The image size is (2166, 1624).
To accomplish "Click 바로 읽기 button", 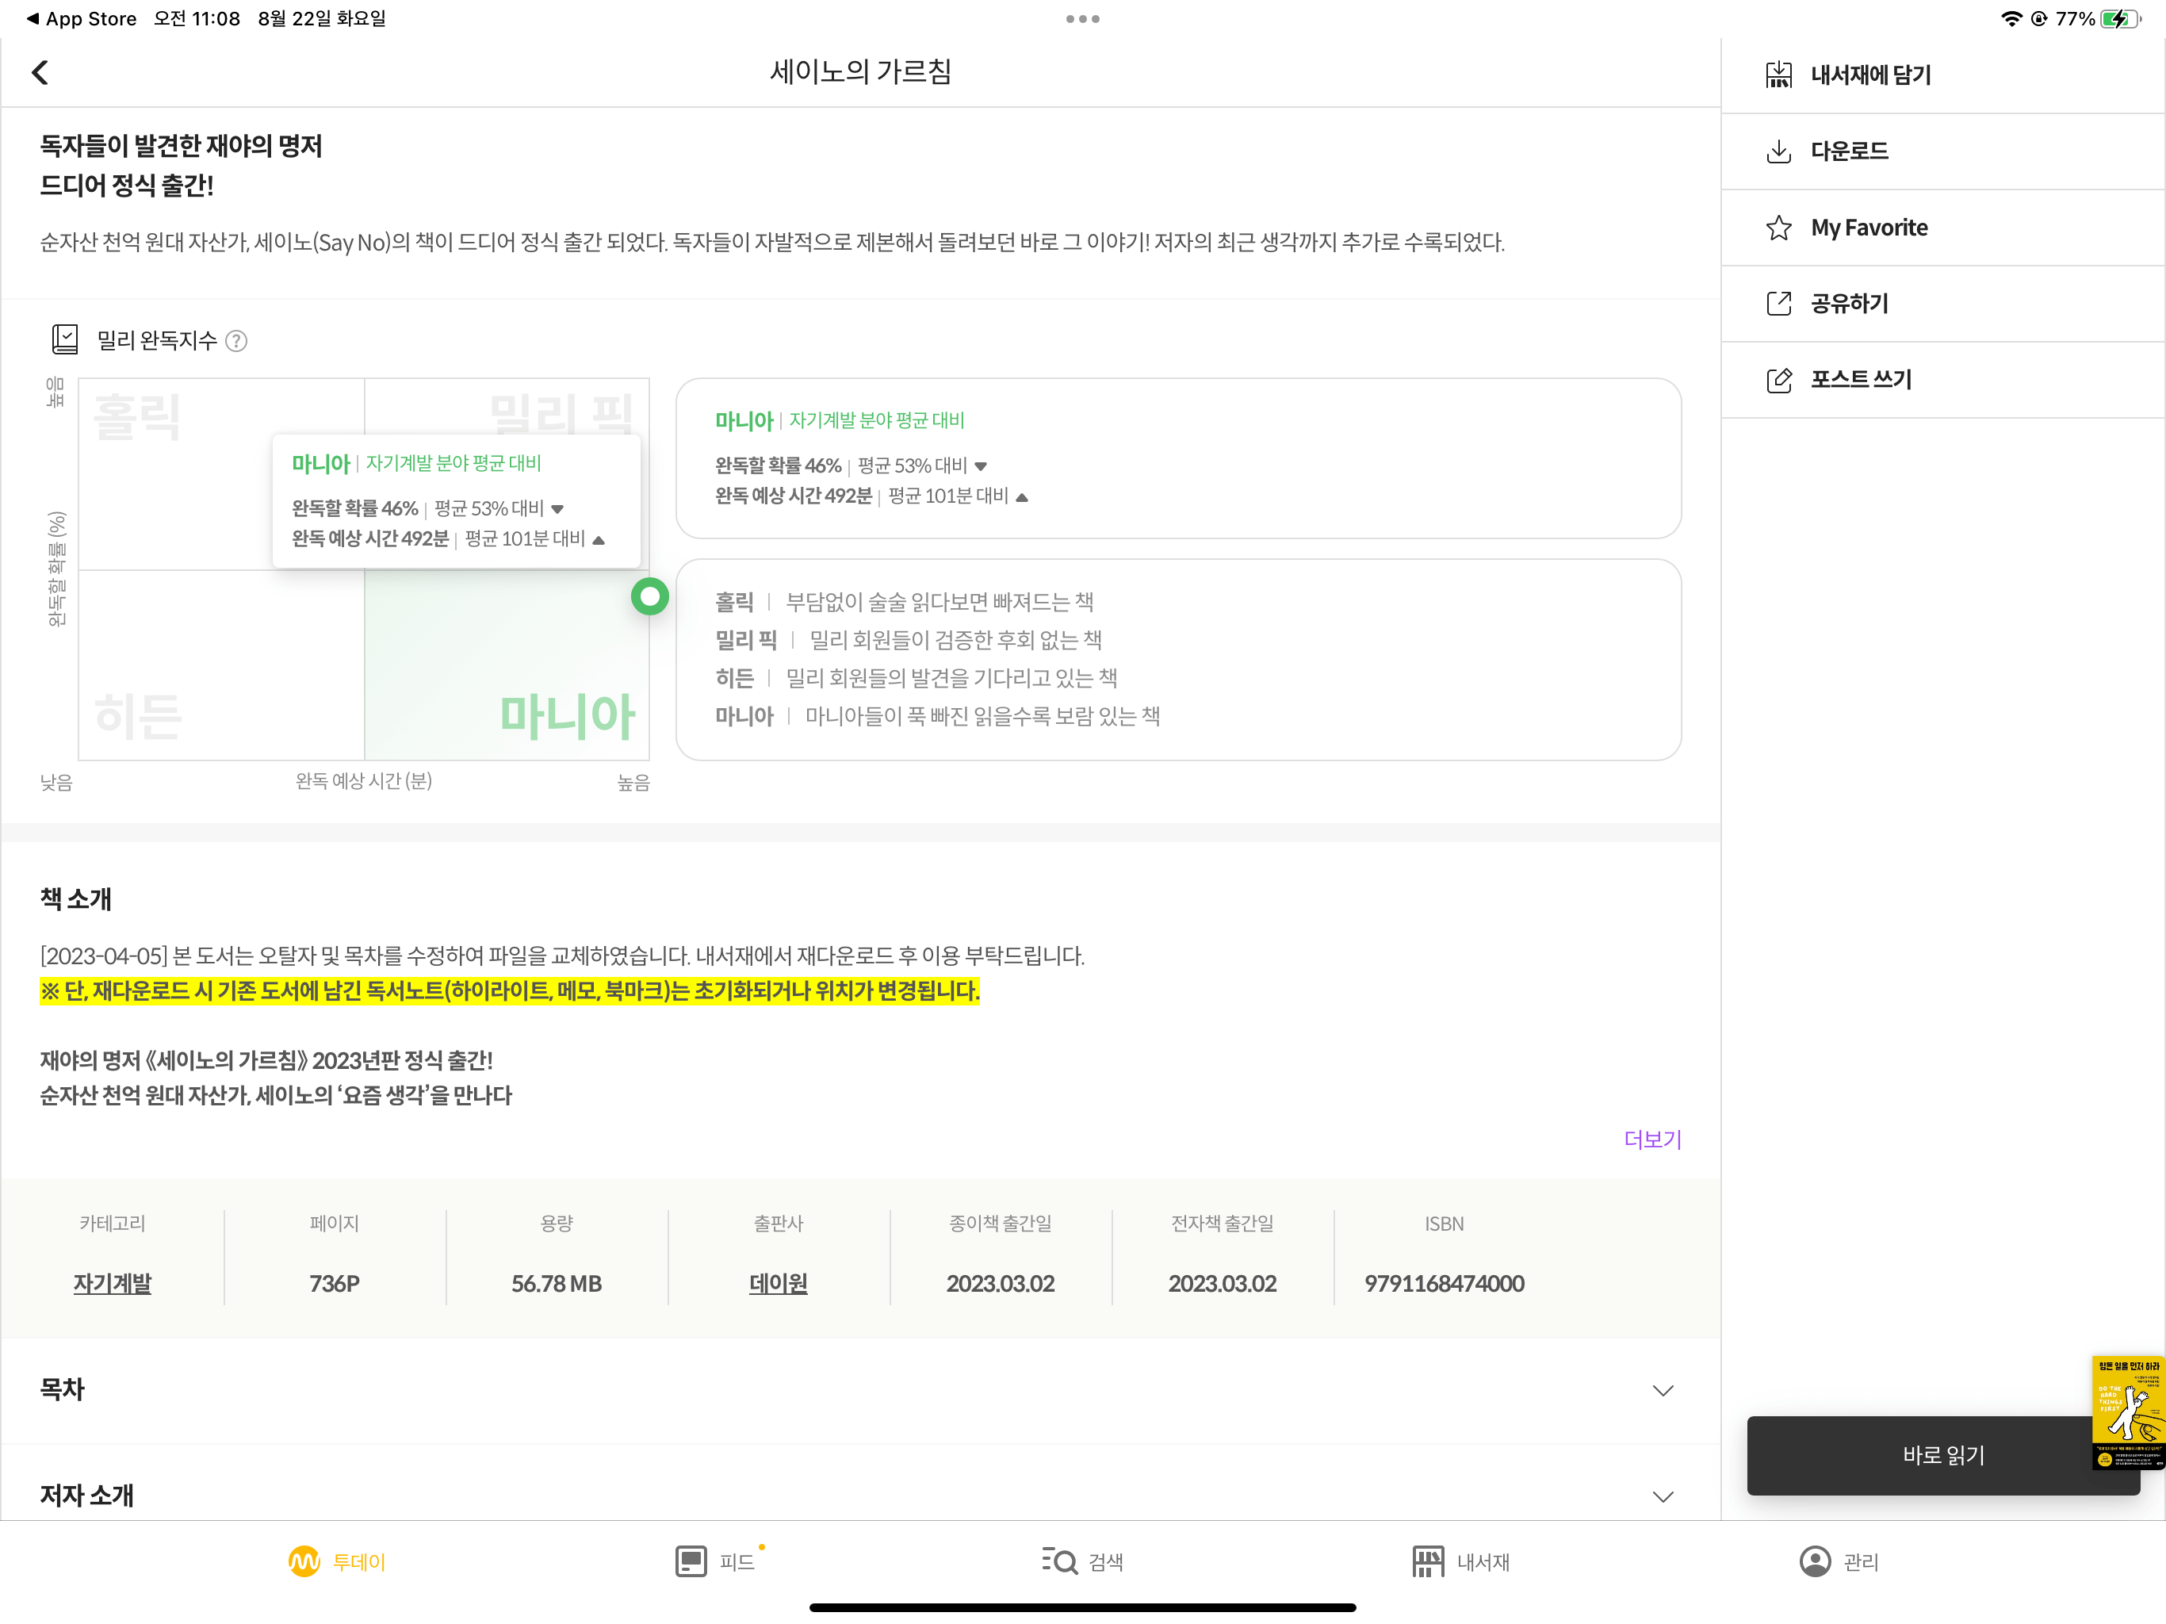I will click(1944, 1454).
